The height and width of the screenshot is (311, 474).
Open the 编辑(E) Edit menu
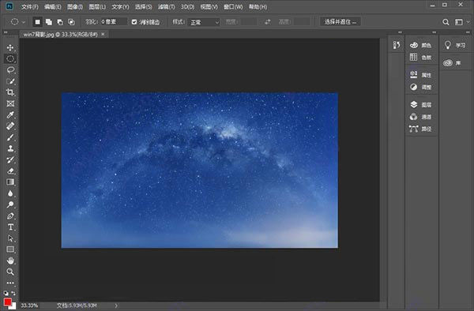point(53,6)
